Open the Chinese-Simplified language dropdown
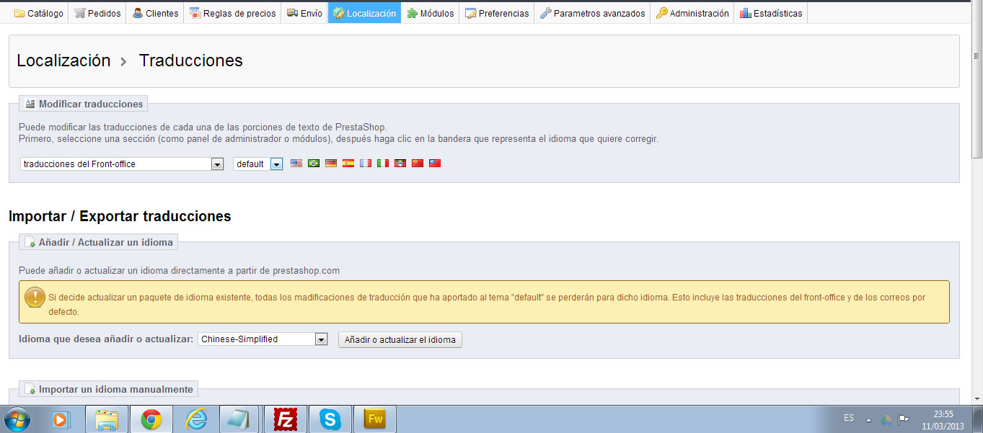The width and height of the screenshot is (983, 433). (263, 339)
